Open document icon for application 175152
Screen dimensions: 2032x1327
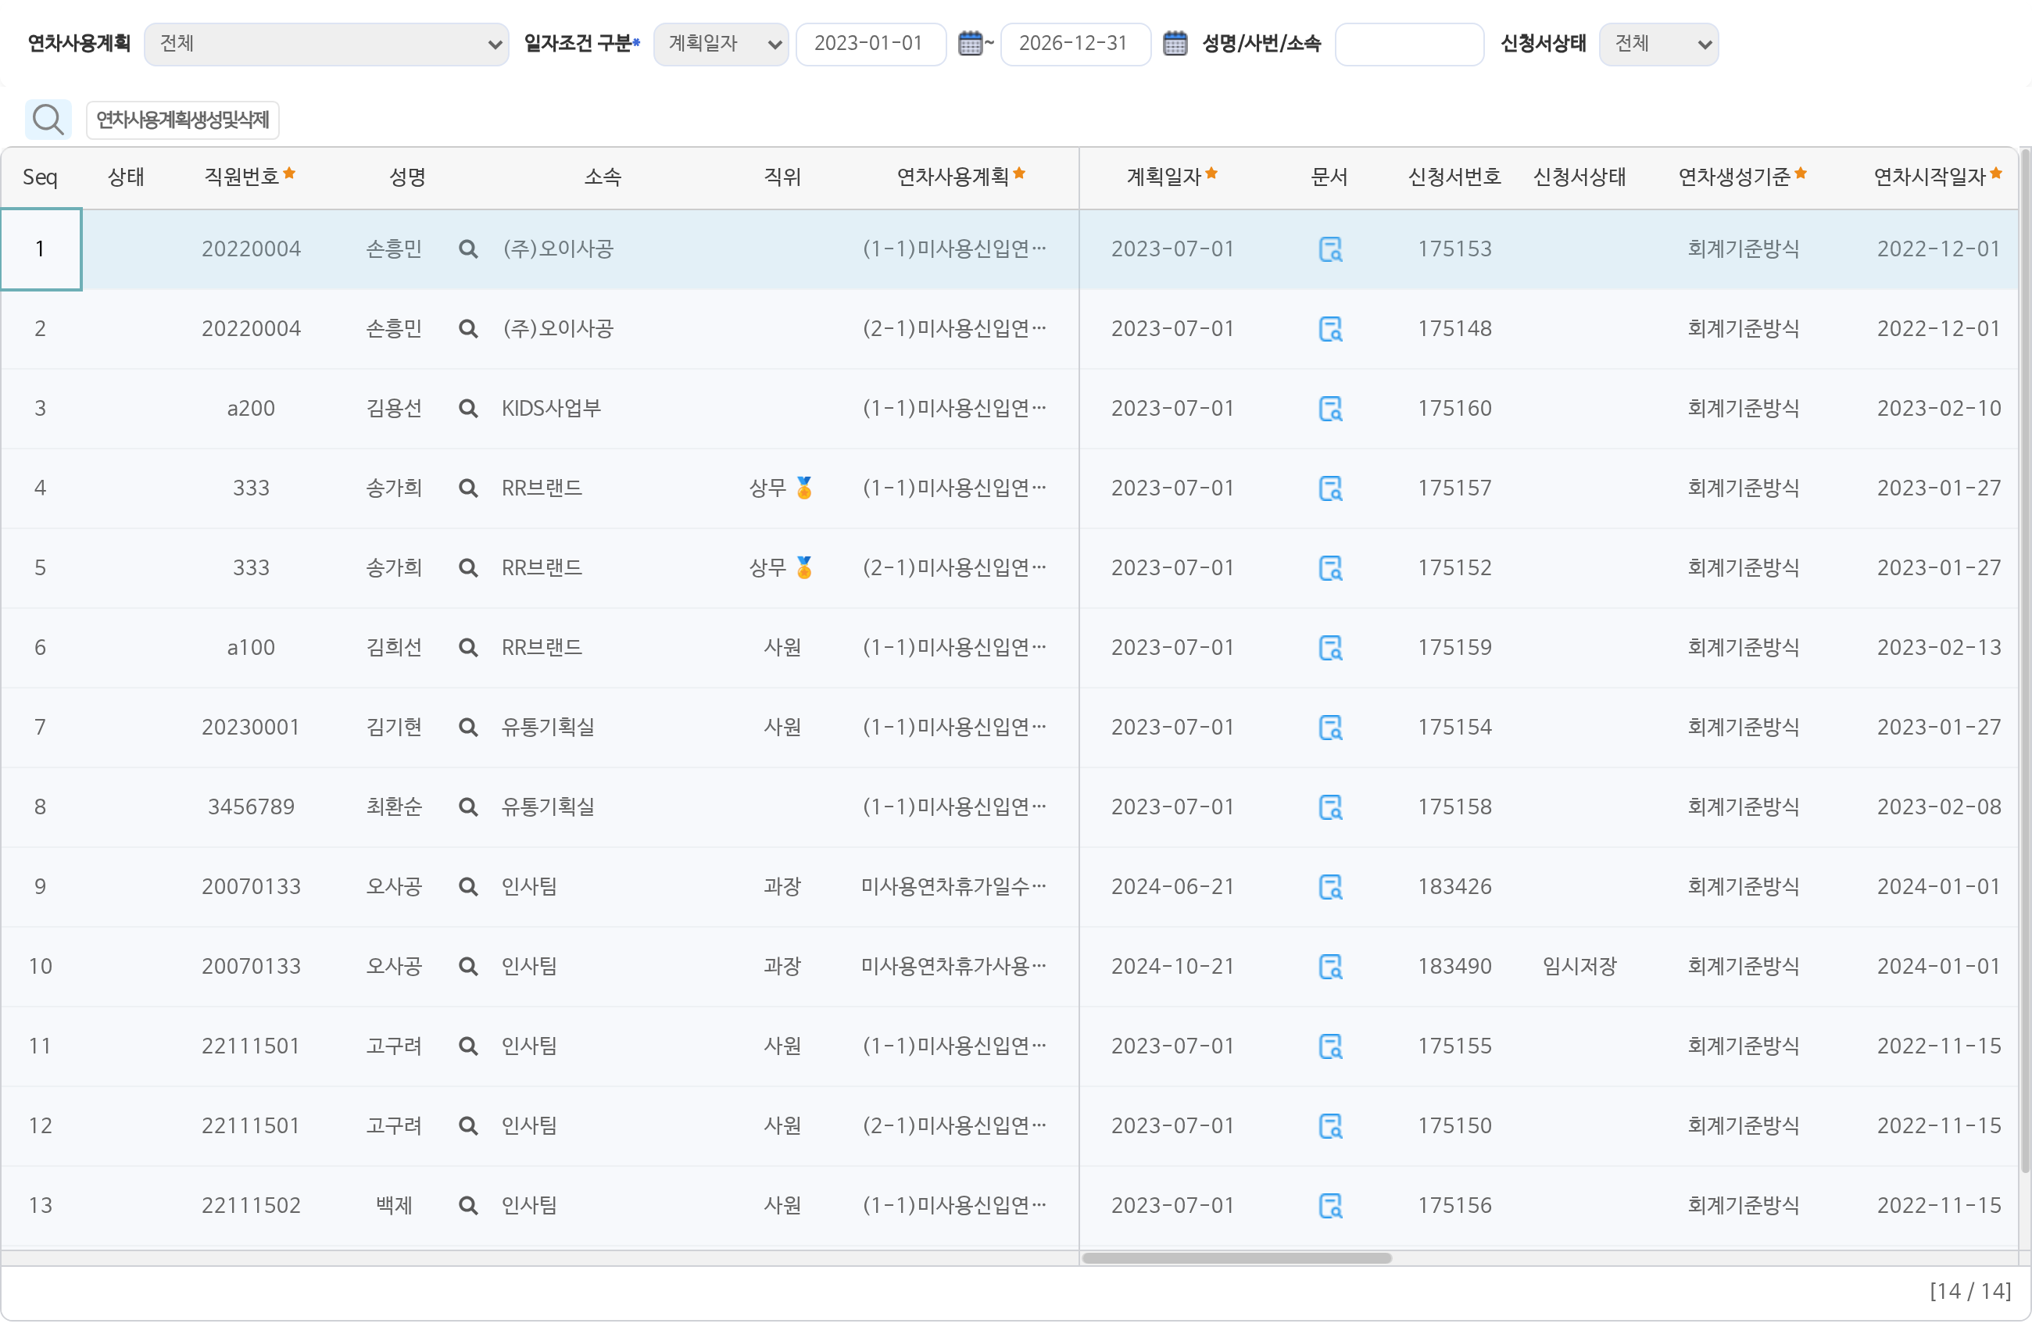(1330, 568)
